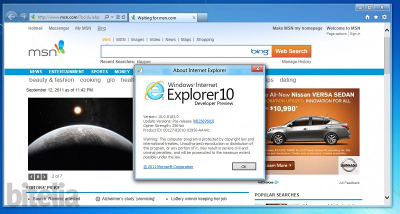Viewport: 400px width, 214px height.
Task: Click 'Make MSN my homepage'
Action: [x=297, y=28]
